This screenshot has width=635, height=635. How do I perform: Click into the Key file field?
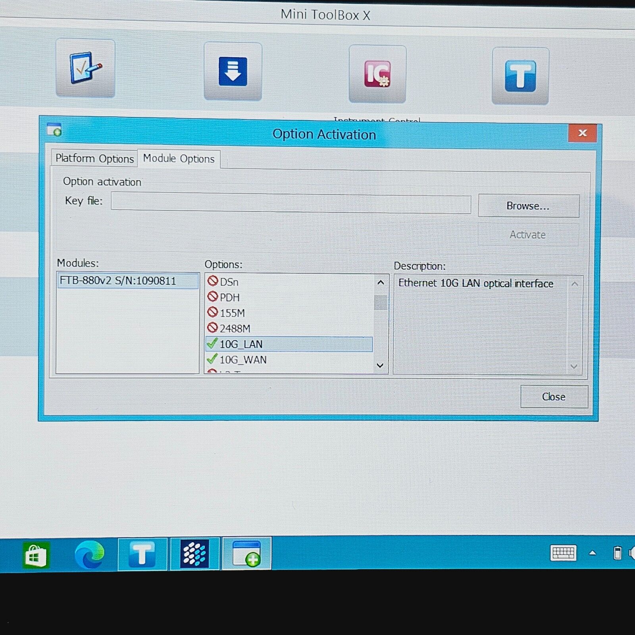point(291,203)
